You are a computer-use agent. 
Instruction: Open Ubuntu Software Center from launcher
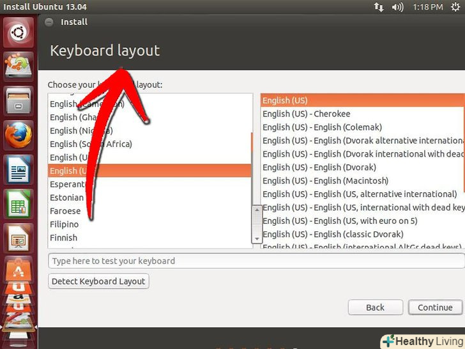19,268
